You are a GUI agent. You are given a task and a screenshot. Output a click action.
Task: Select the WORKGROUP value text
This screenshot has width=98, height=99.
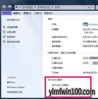pyautogui.click(x=90, y=73)
